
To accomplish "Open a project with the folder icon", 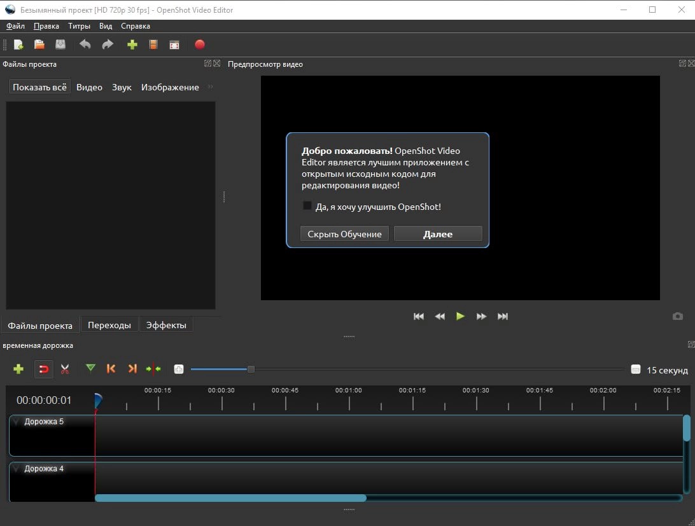I will [39, 45].
